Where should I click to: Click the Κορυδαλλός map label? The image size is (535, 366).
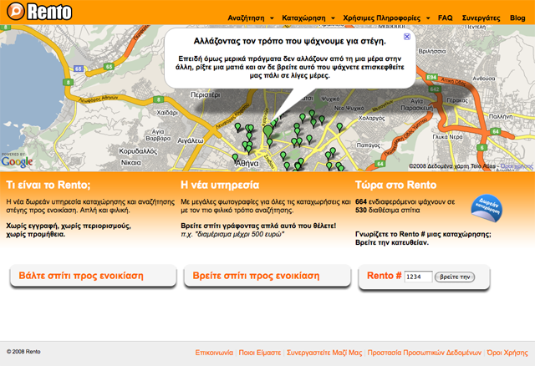(138, 151)
